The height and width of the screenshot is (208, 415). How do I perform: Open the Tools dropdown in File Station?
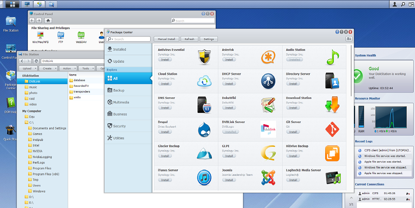(86, 68)
